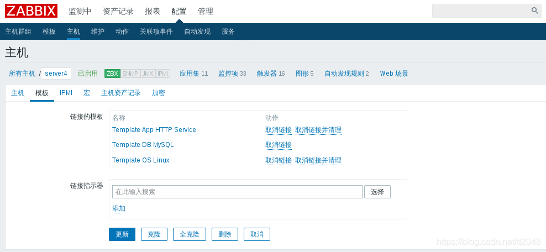Click 取消链接 for Template DB MySQL
The height and width of the screenshot is (252, 546).
(279, 145)
